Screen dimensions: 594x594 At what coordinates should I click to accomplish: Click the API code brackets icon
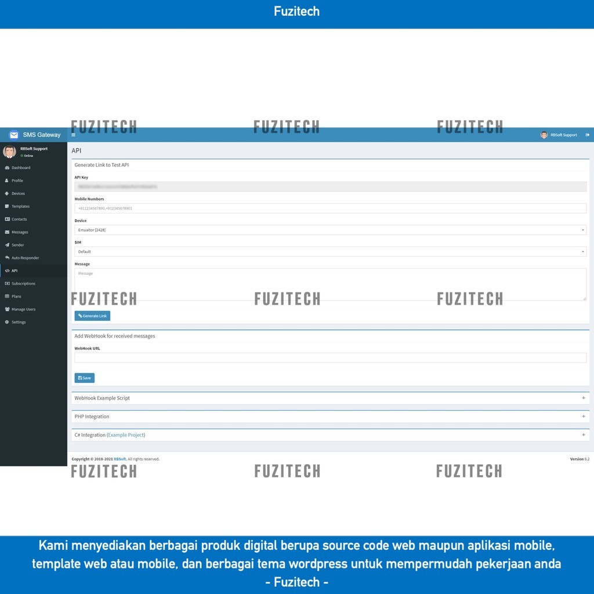(7, 270)
